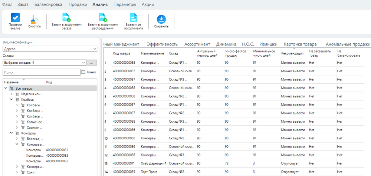
Task: Click cart icon next to Соки
Action: coord(23,172)
